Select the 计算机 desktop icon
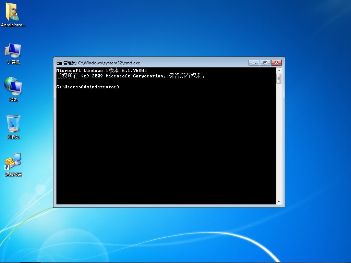 click(13, 54)
